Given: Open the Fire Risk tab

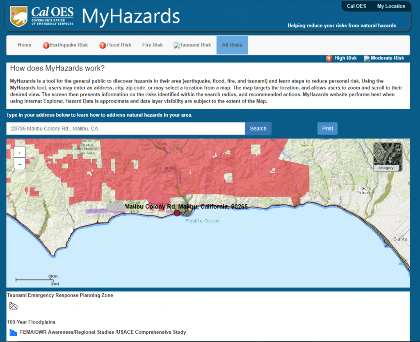Looking at the screenshot, I should coord(153,45).
